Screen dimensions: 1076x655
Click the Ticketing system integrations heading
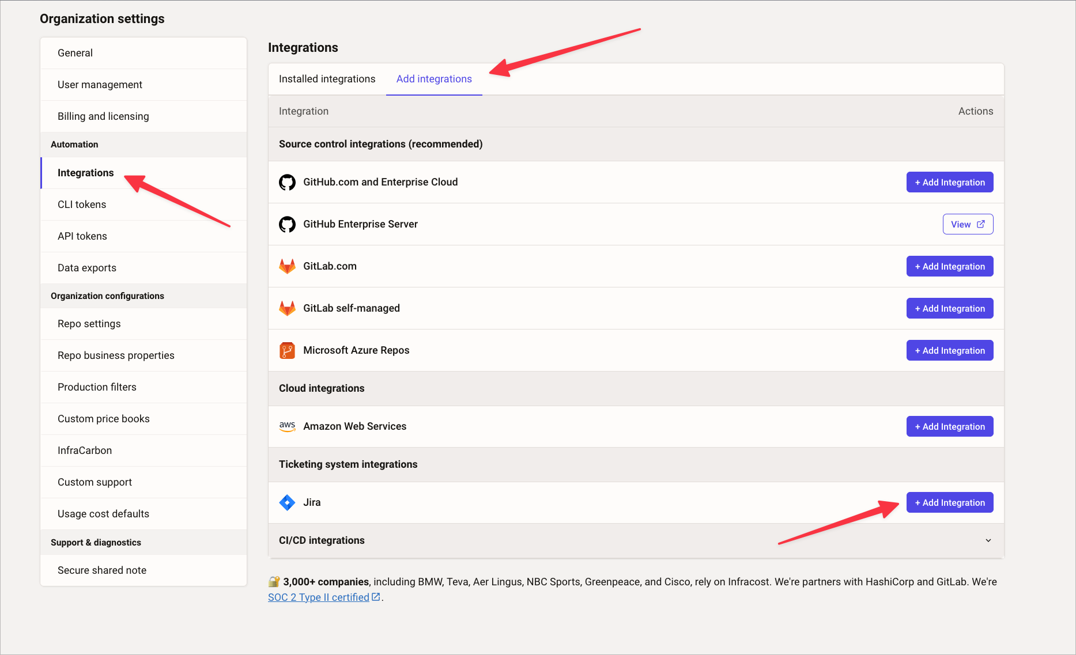pyautogui.click(x=348, y=464)
